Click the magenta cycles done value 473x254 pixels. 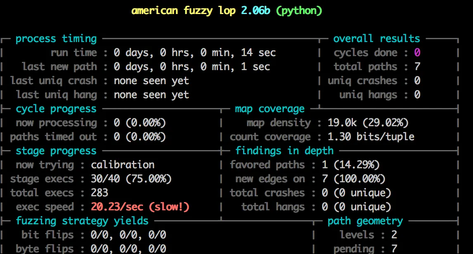pos(417,53)
